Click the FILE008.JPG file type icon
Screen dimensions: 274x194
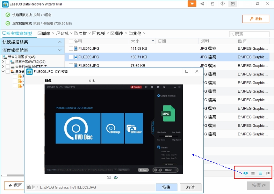coord(76,66)
